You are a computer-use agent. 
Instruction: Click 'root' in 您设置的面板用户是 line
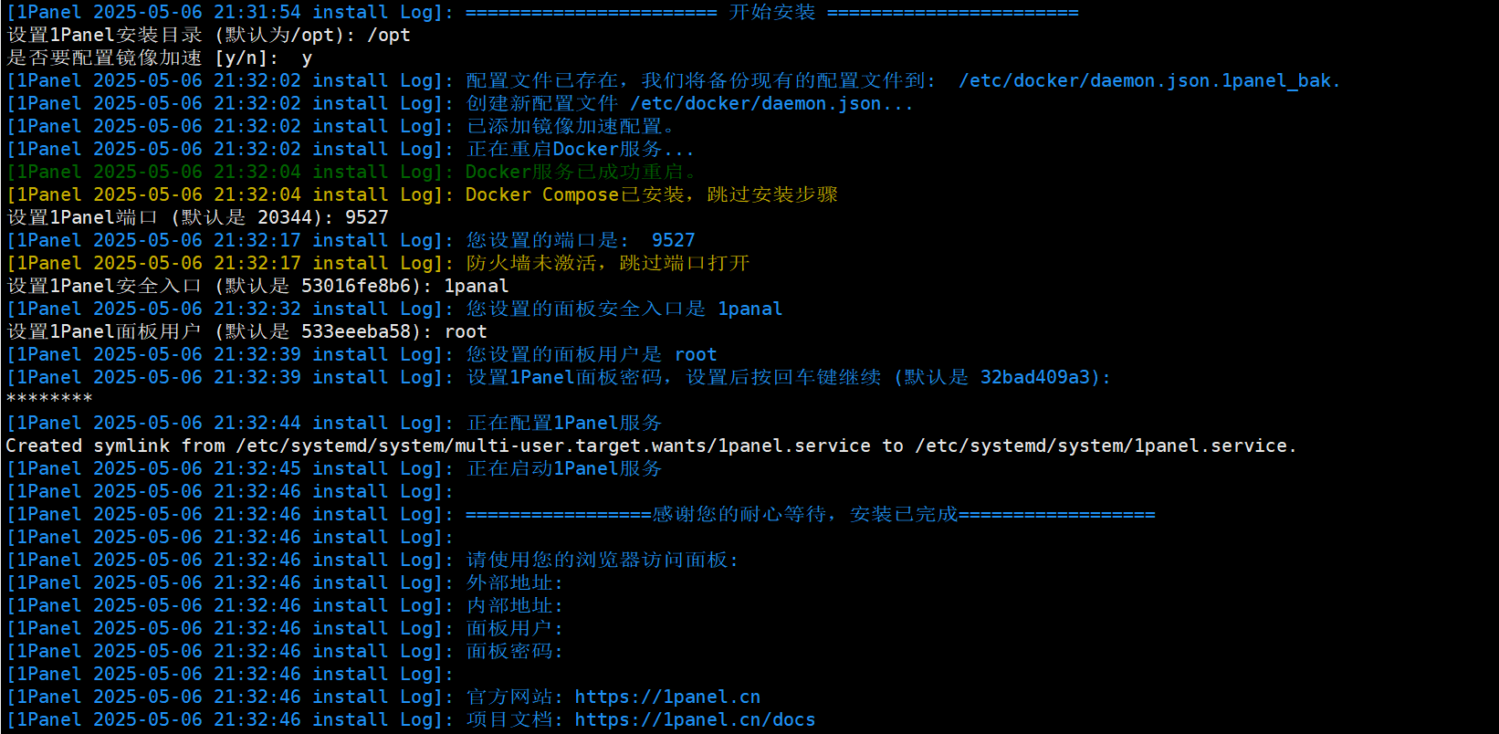(696, 354)
